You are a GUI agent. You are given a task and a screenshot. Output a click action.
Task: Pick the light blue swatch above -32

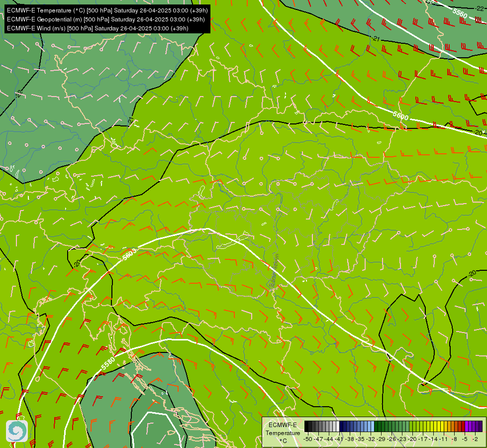(x=373, y=426)
